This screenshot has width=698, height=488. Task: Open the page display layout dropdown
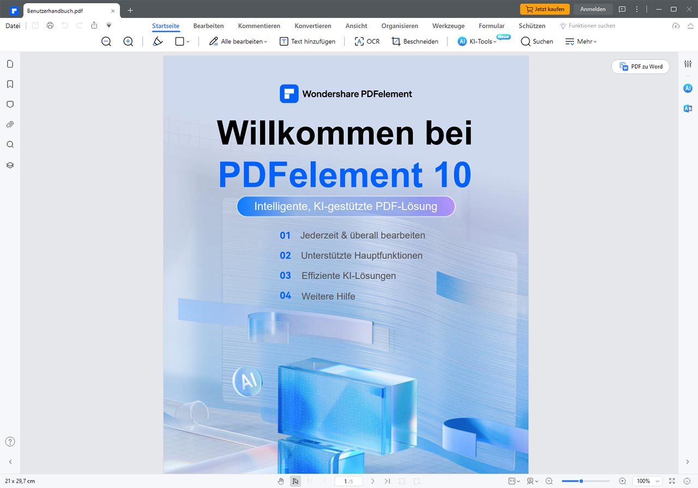tap(533, 481)
